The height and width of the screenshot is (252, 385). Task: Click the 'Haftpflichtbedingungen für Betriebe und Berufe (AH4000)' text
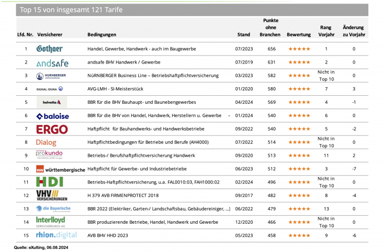[x=148, y=142]
